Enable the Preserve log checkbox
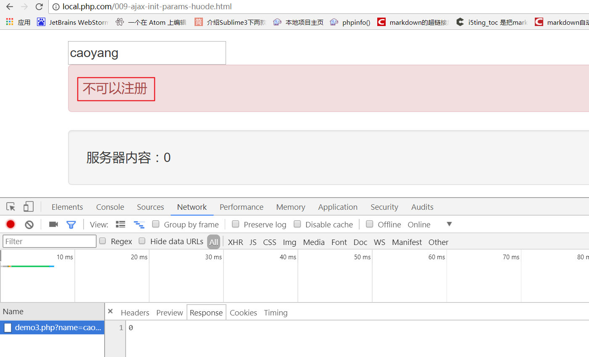Screen dimensions: 589x357 coord(236,224)
